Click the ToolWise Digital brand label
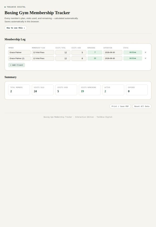Screen dimensions: 156x227 click(x=16, y=7)
